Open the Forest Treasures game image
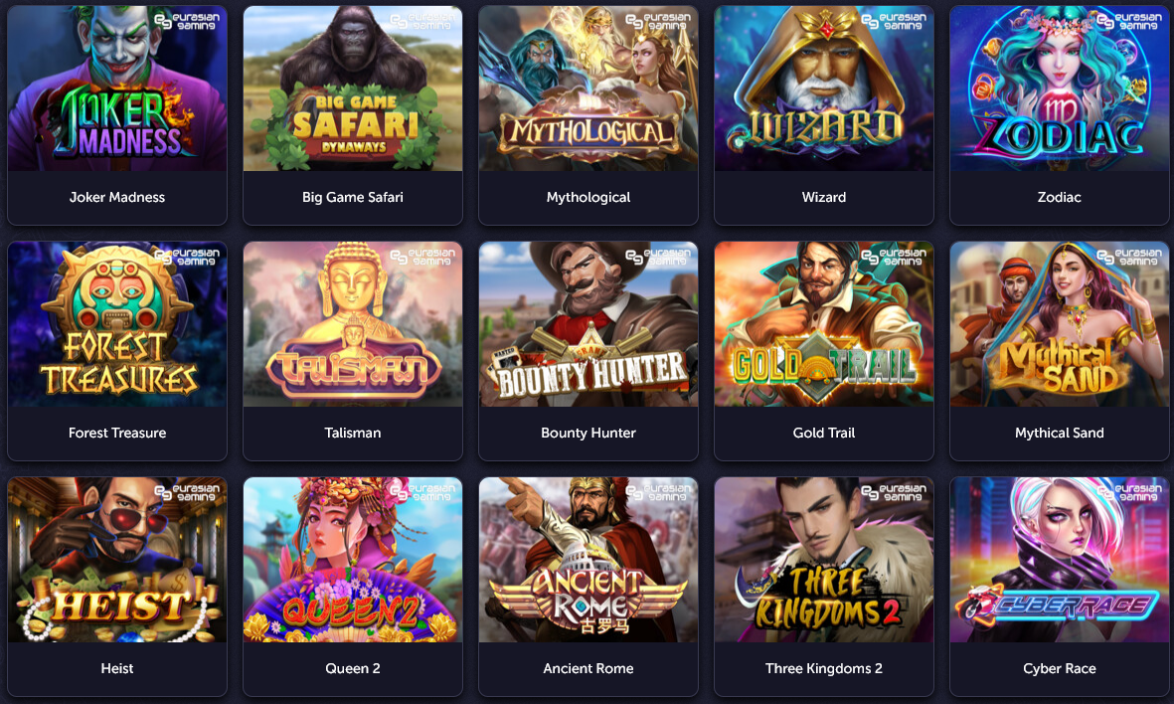Screen dimensions: 1174x704 tap(116, 324)
